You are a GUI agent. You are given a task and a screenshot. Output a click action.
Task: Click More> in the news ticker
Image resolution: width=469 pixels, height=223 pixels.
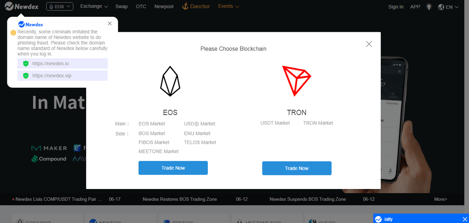coord(440,199)
